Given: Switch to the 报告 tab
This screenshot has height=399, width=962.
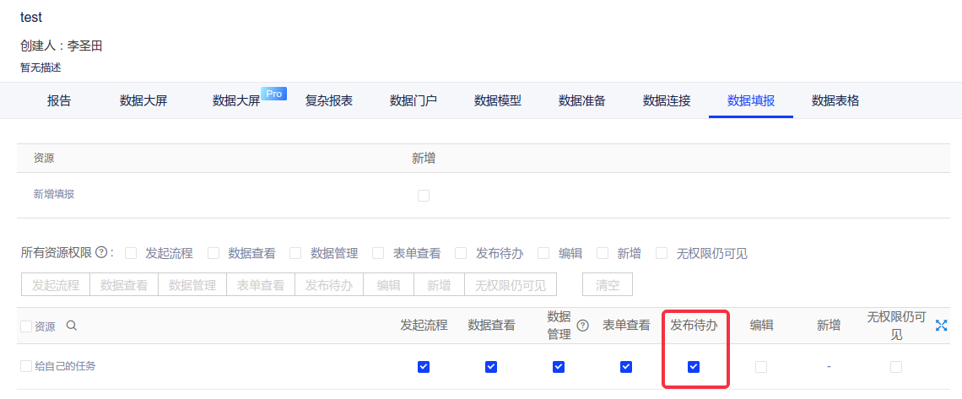Looking at the screenshot, I should click(x=59, y=101).
